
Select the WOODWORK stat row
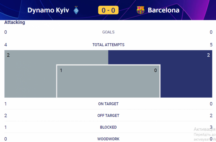(x=108, y=139)
